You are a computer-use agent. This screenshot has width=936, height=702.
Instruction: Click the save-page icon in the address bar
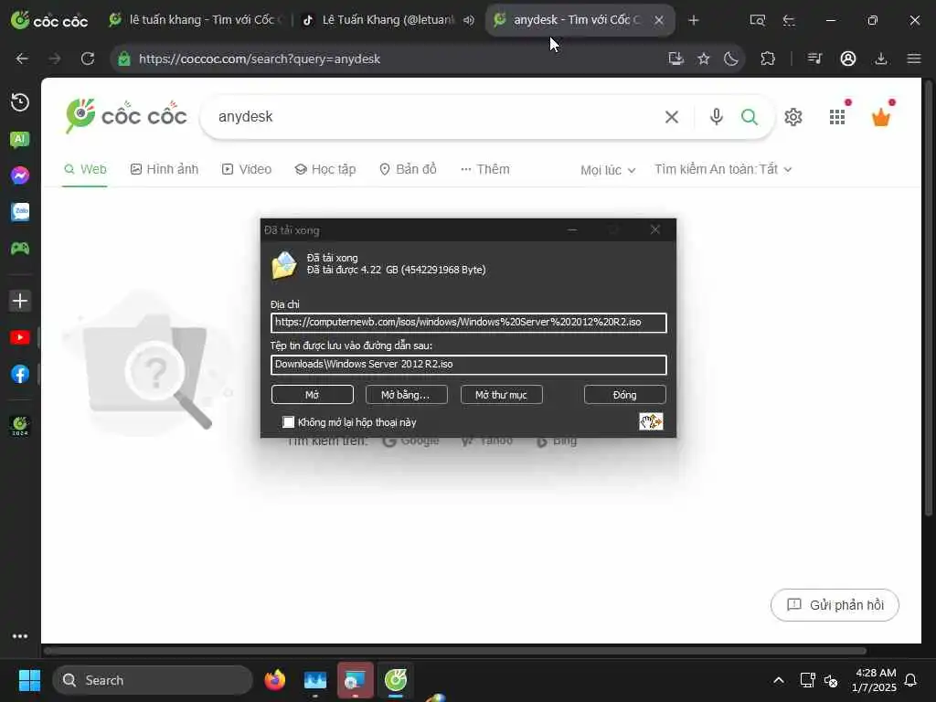coord(675,58)
